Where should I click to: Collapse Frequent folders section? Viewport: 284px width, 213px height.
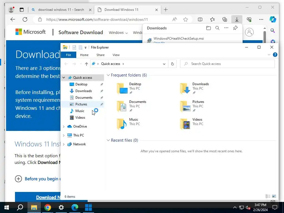click(108, 75)
